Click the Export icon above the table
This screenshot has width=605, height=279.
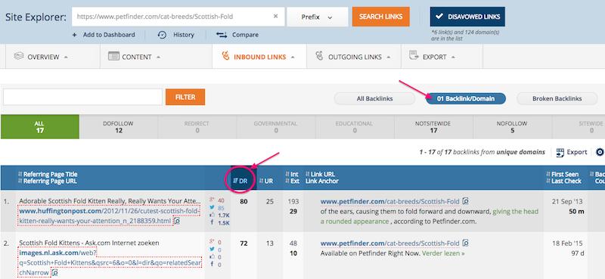click(x=560, y=153)
